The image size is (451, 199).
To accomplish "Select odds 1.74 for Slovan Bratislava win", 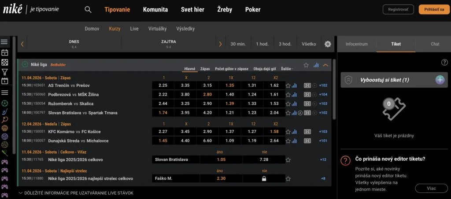I will coord(163,113).
